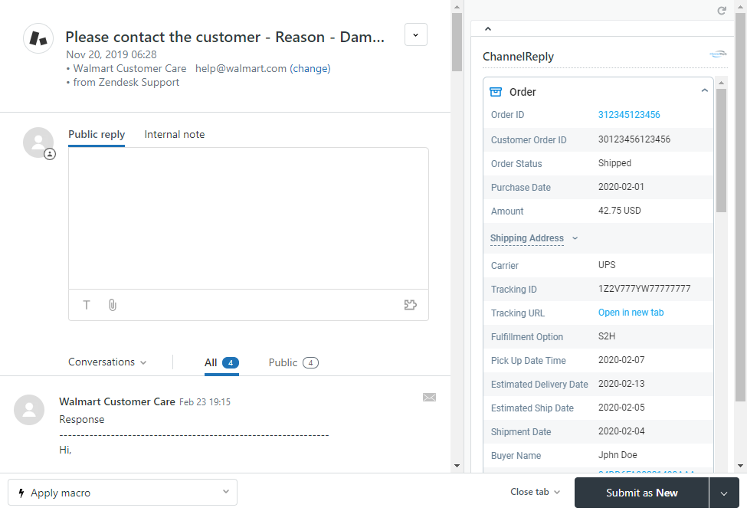Toggle the text formatting T icon
Image resolution: width=747 pixels, height=511 pixels.
coord(87,305)
